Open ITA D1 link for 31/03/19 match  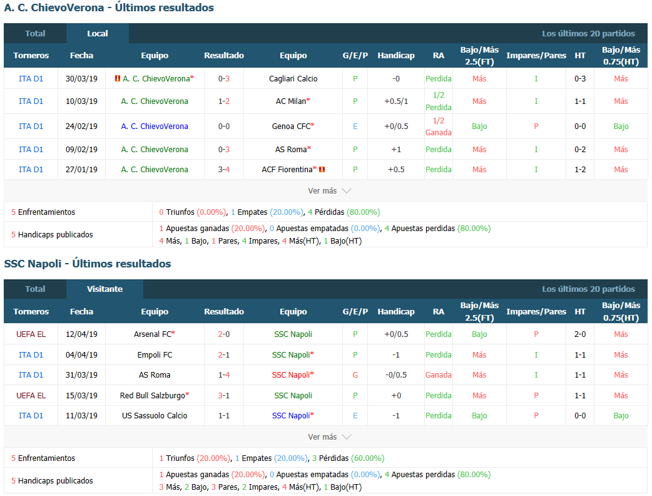click(x=31, y=375)
